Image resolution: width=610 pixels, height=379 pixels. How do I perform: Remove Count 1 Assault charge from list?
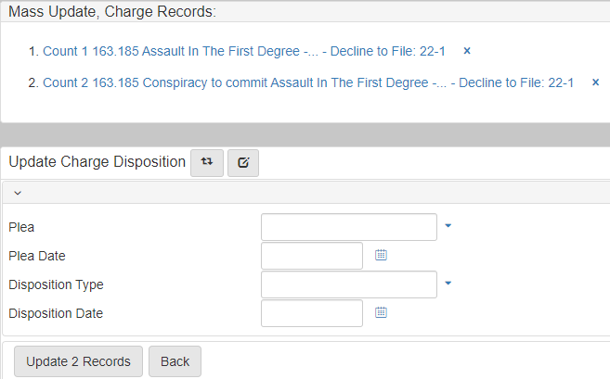(467, 51)
